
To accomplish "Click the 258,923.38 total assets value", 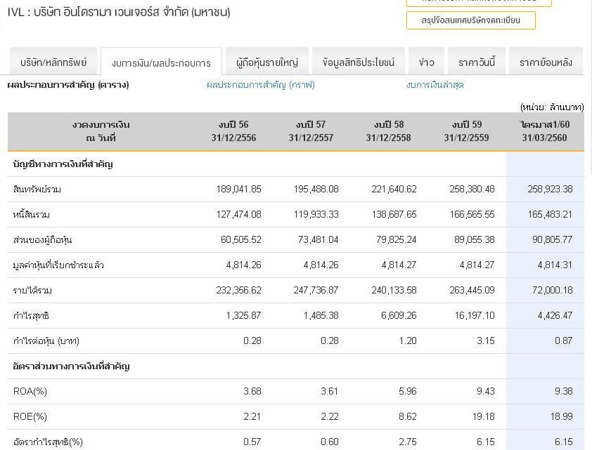I will 550,190.
